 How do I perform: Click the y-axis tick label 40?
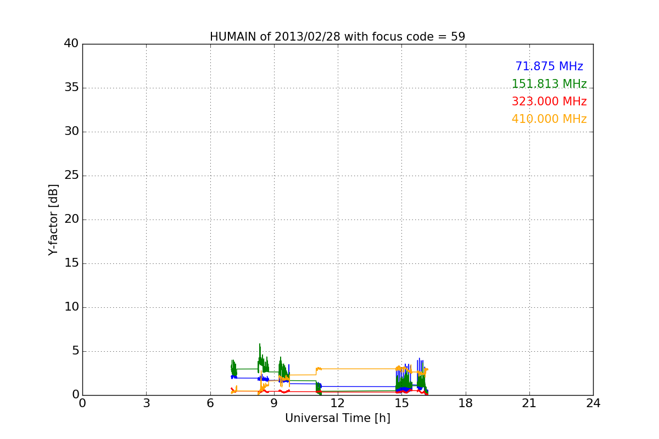(x=71, y=44)
